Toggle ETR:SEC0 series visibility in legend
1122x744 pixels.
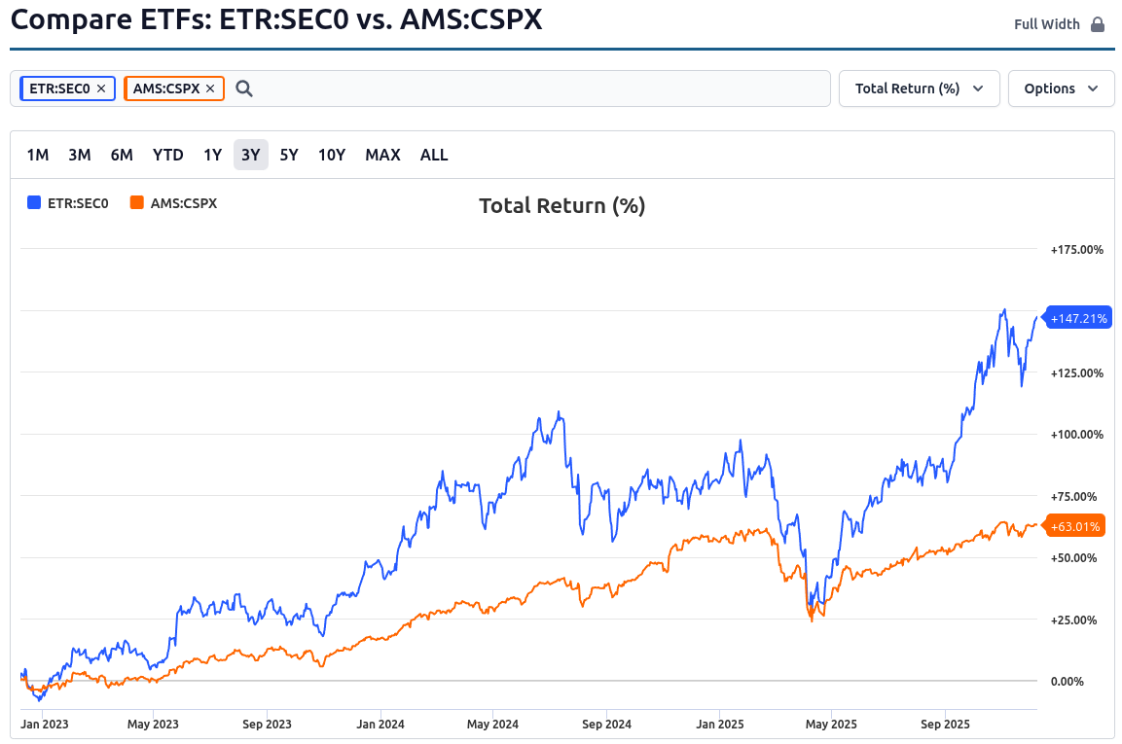[79, 203]
